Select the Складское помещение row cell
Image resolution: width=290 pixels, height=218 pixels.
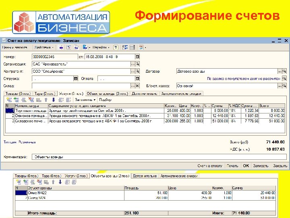pos(31,121)
